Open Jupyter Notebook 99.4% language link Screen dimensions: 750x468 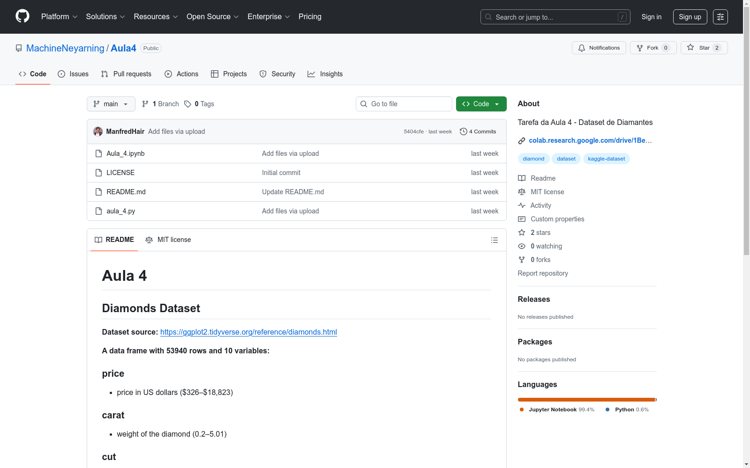pos(557,409)
